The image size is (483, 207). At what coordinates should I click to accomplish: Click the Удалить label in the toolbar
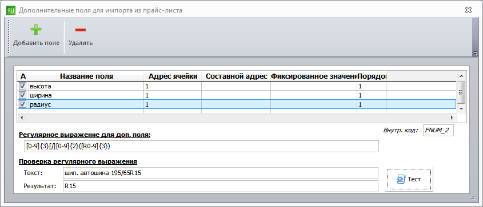click(81, 43)
